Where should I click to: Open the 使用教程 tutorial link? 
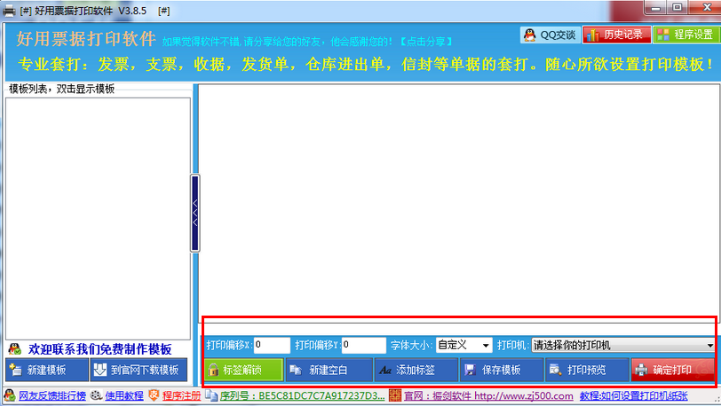tap(124, 396)
